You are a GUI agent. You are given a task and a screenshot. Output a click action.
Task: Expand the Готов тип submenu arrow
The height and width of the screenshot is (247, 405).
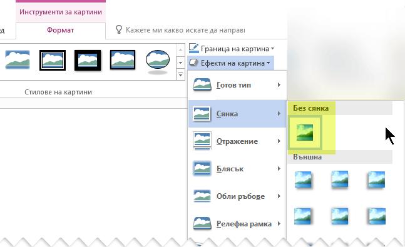point(279,84)
